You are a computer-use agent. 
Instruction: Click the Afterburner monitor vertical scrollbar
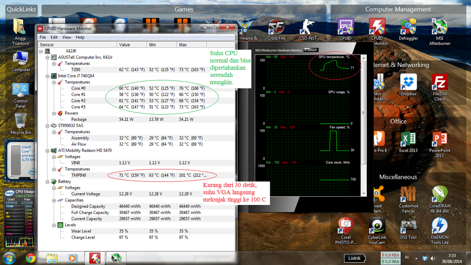[364, 126]
